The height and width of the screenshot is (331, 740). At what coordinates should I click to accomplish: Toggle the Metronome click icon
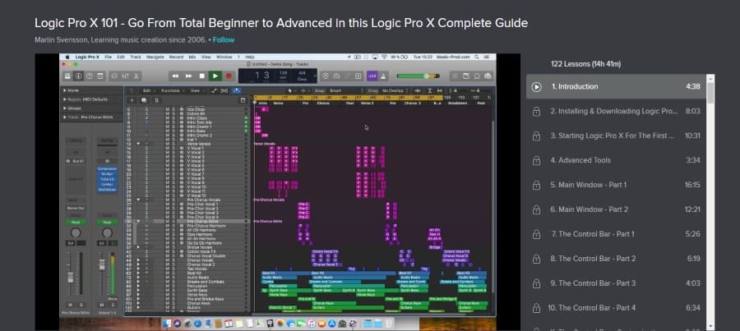click(x=383, y=76)
